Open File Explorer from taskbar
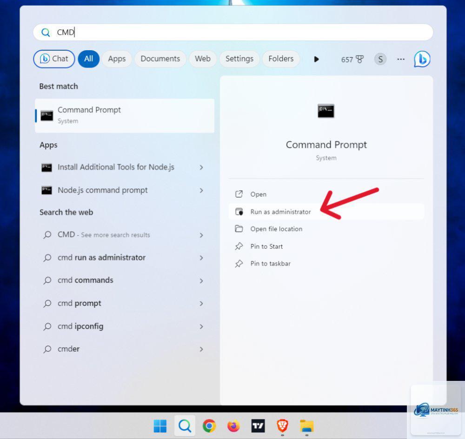This screenshot has width=465, height=439. tap(306, 426)
